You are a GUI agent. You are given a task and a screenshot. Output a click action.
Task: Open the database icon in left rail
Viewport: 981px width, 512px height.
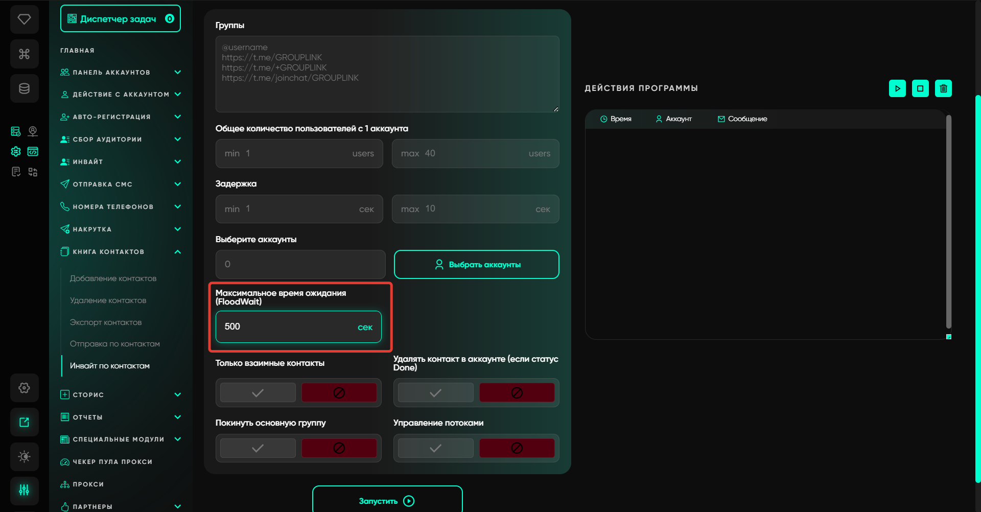pyautogui.click(x=24, y=88)
